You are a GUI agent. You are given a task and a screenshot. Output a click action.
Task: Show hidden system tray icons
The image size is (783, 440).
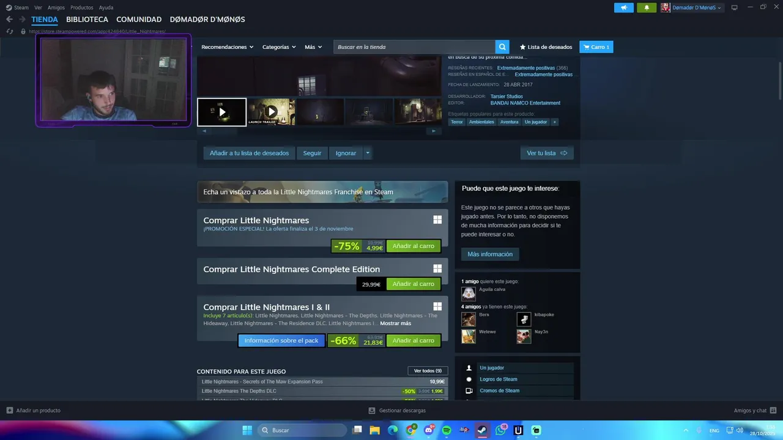click(x=685, y=430)
